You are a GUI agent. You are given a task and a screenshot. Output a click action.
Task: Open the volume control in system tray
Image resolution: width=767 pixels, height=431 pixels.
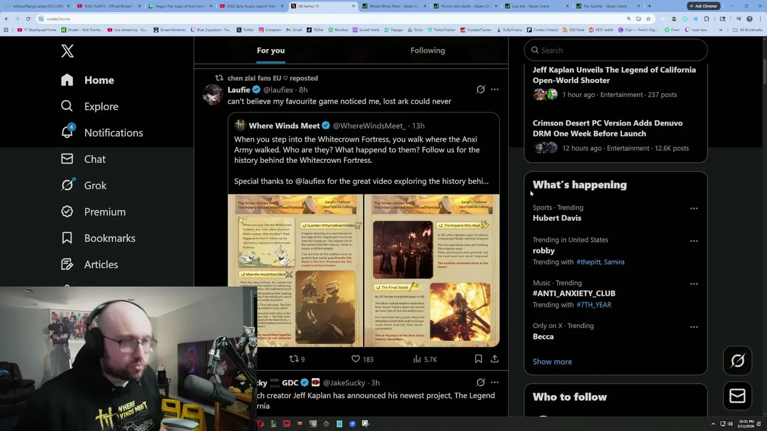730,424
